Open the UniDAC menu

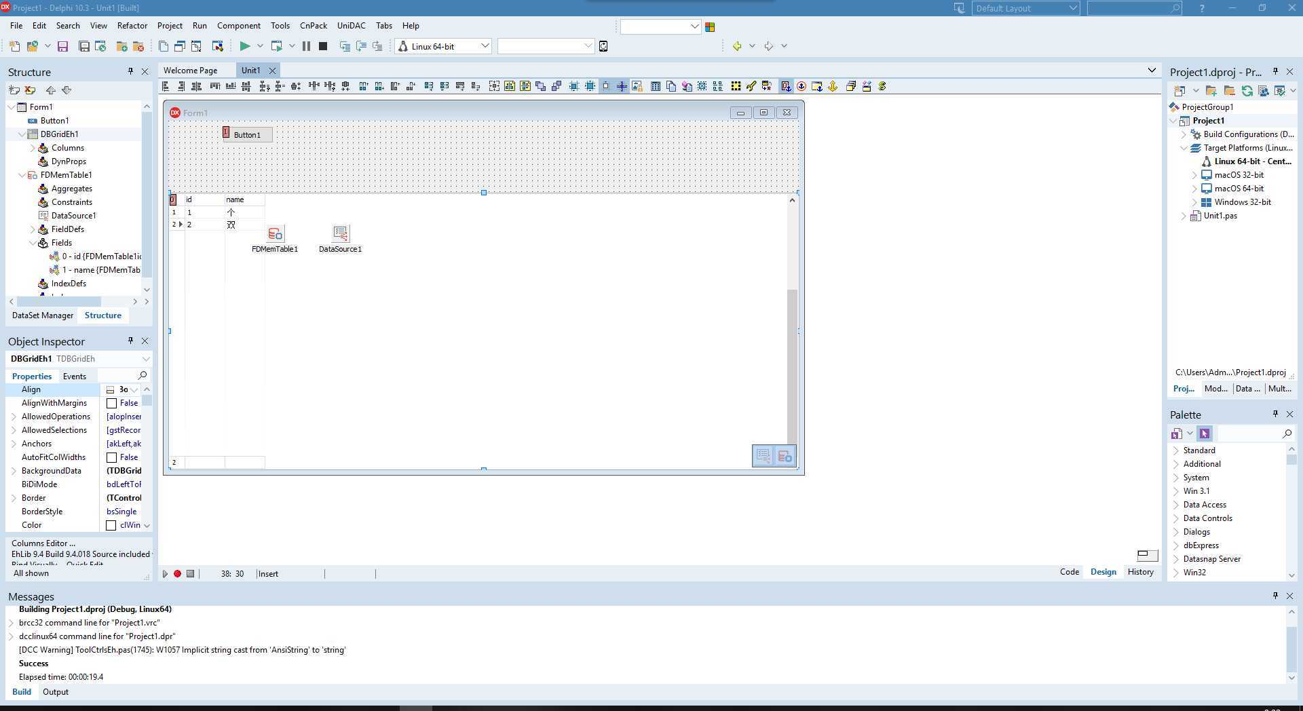click(352, 26)
